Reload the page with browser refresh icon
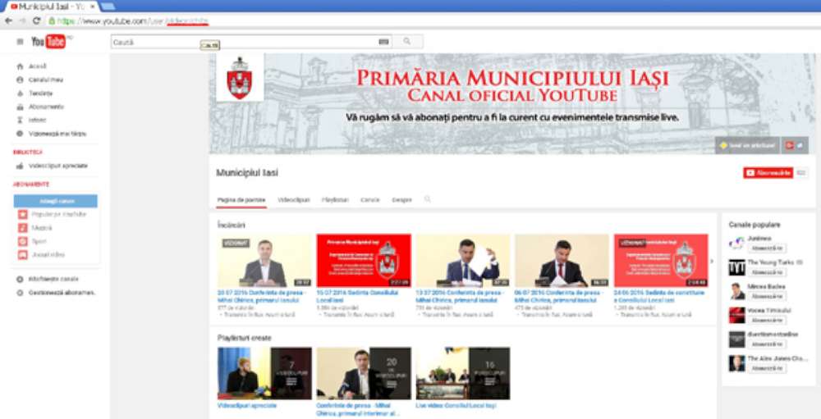The height and width of the screenshot is (419, 821). click(37, 21)
